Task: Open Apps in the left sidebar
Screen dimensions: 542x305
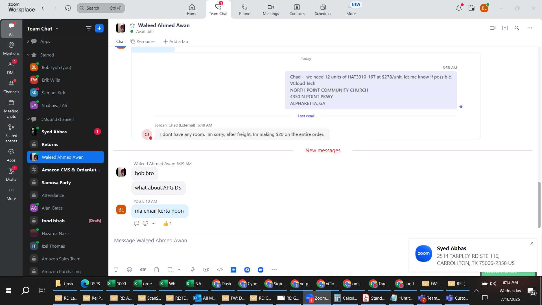Action: 11,155
